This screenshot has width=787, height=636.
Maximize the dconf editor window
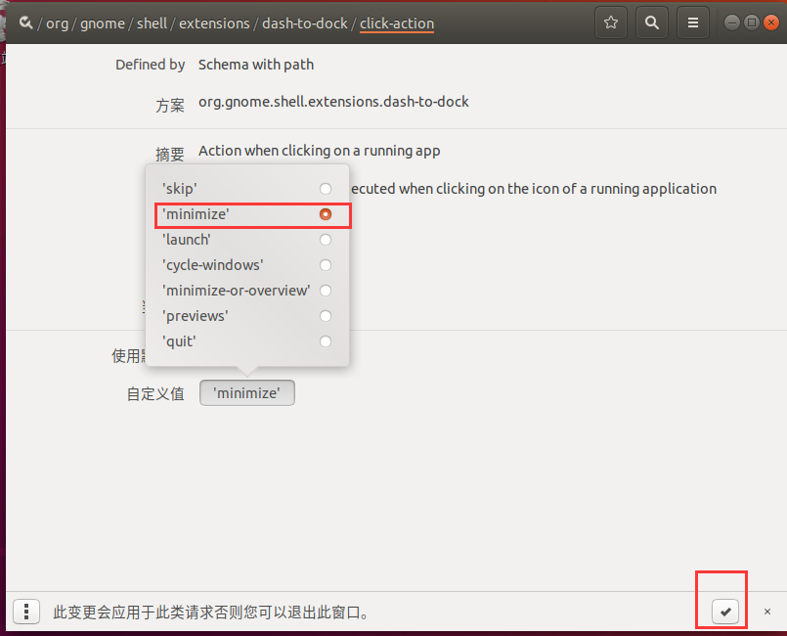pos(752,23)
